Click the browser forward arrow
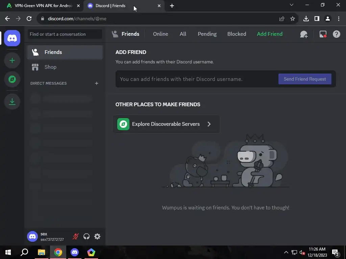This screenshot has width=346, height=259. point(18,19)
